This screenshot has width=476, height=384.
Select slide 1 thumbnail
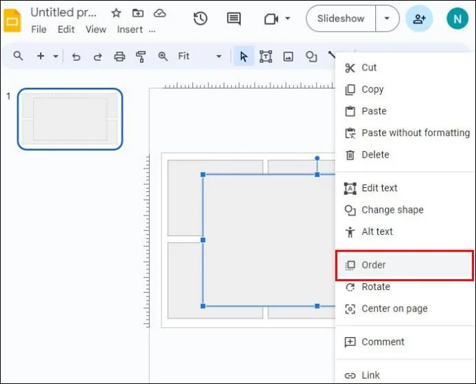[x=70, y=119]
